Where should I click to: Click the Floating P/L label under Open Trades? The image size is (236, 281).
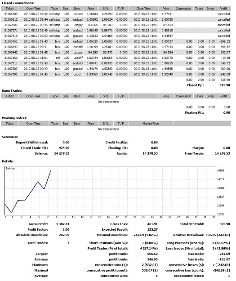194,112
